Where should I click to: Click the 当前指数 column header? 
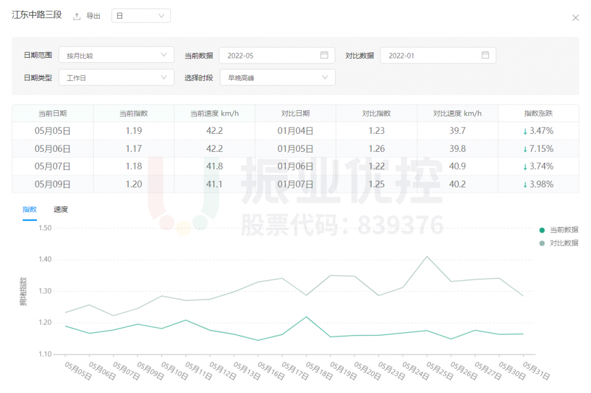[133, 114]
